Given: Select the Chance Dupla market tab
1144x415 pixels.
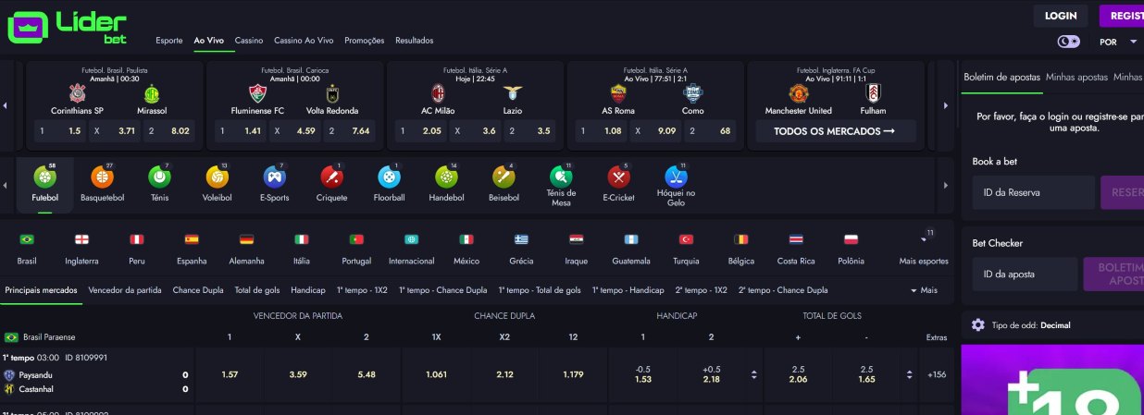Looking at the screenshot, I should 198,290.
